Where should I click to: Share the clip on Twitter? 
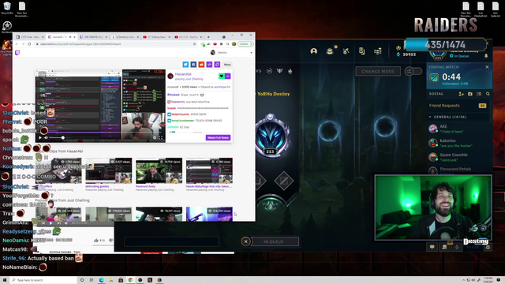pos(185,65)
